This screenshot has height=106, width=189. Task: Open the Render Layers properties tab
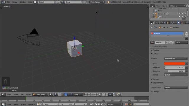[x=159, y=23]
